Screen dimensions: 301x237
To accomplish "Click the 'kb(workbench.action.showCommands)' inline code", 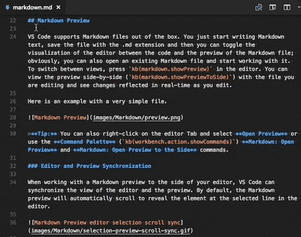I will (x=179, y=142).
